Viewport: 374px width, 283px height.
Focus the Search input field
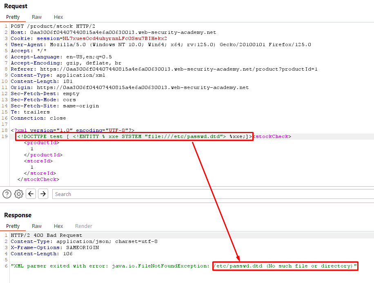[213, 194]
